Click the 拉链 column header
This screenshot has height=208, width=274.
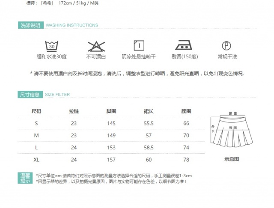coord(74,112)
